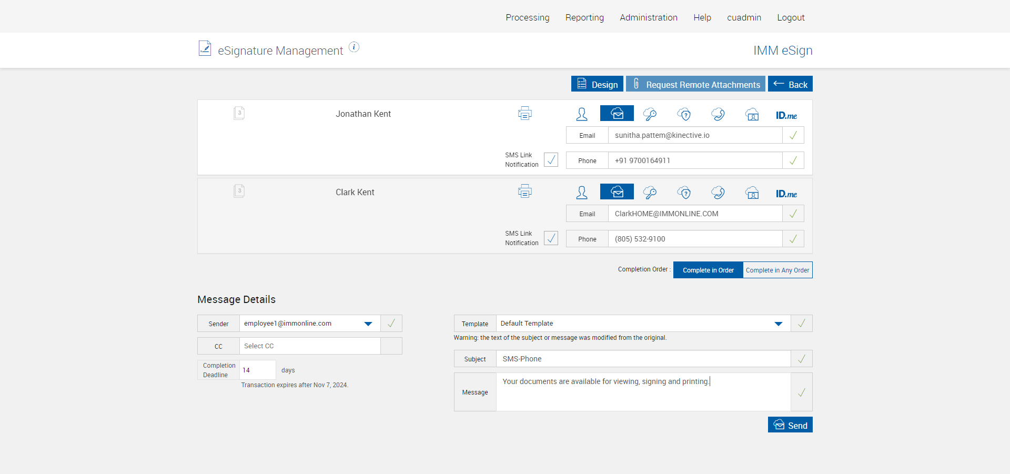Image resolution: width=1010 pixels, height=474 pixels.
Task: Open the Administration menu
Action: 648,17
